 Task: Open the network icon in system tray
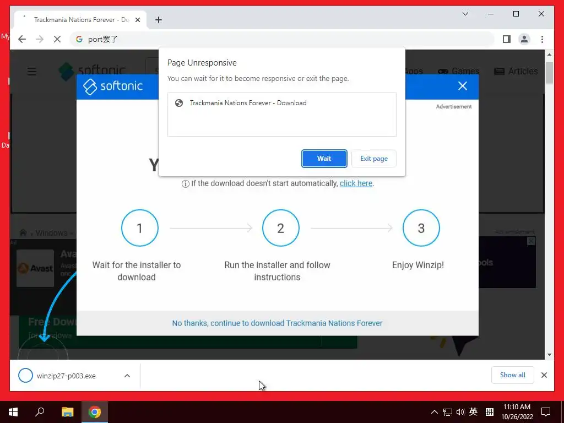(x=447, y=412)
